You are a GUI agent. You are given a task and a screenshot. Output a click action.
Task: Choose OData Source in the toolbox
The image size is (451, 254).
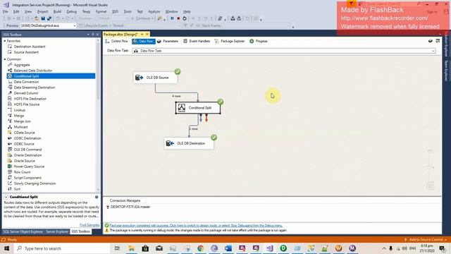(24, 133)
